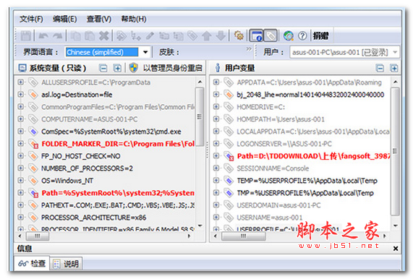Collapse all system variables with minus icon
This screenshot has width=413, height=279.
(103, 68)
